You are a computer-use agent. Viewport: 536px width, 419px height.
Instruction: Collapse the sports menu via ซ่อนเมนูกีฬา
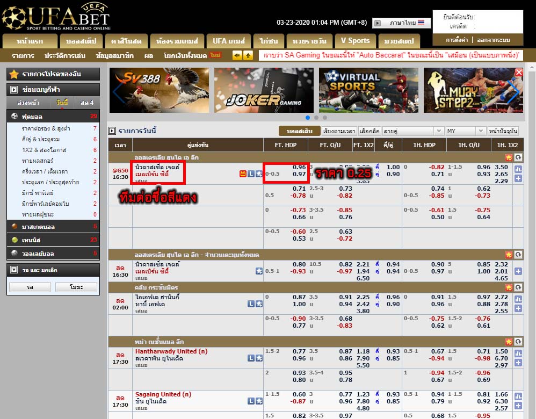click(53, 90)
